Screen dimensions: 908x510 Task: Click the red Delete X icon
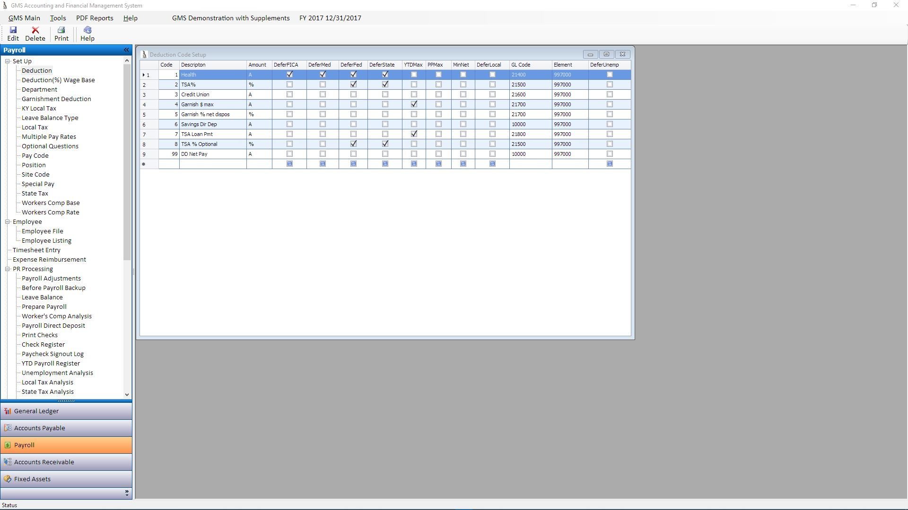pos(35,30)
